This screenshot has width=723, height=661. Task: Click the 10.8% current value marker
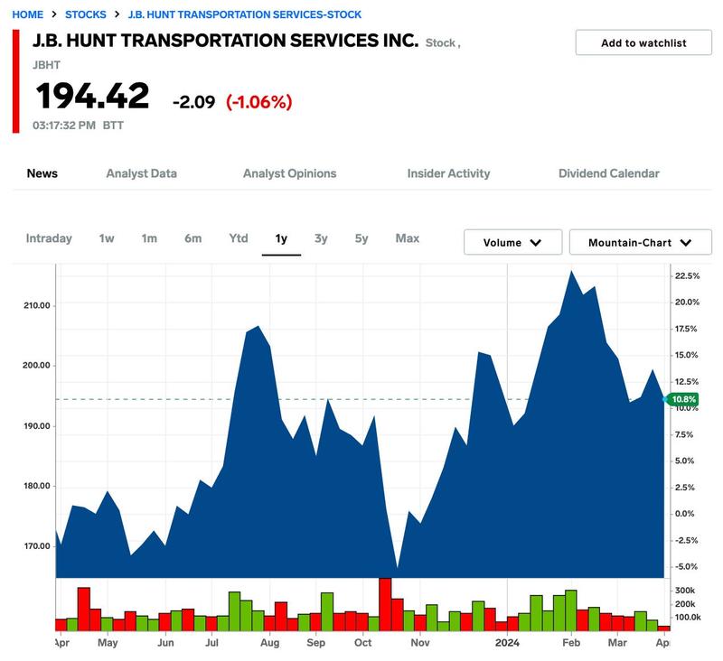coord(683,399)
